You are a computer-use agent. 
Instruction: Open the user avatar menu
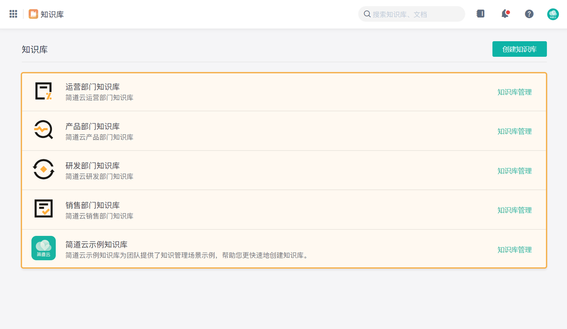[553, 14]
